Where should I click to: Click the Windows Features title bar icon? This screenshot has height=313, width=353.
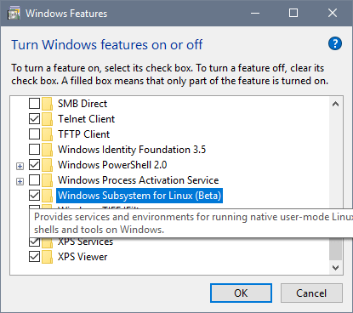click(x=14, y=14)
